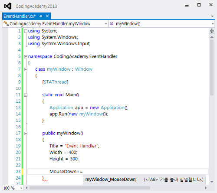The width and height of the screenshot is (217, 193).
Task: Open the CodingAcademy.EventHandler.myWindow class dropdown
Action: [55, 24]
